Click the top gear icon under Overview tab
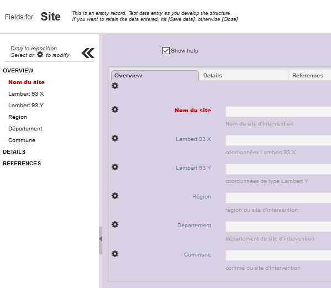 [x=115, y=86]
